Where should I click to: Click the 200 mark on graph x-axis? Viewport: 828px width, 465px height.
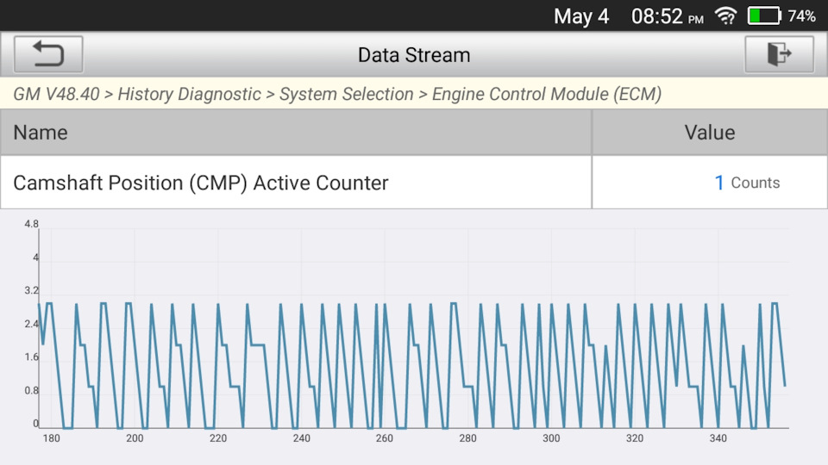[135, 438]
